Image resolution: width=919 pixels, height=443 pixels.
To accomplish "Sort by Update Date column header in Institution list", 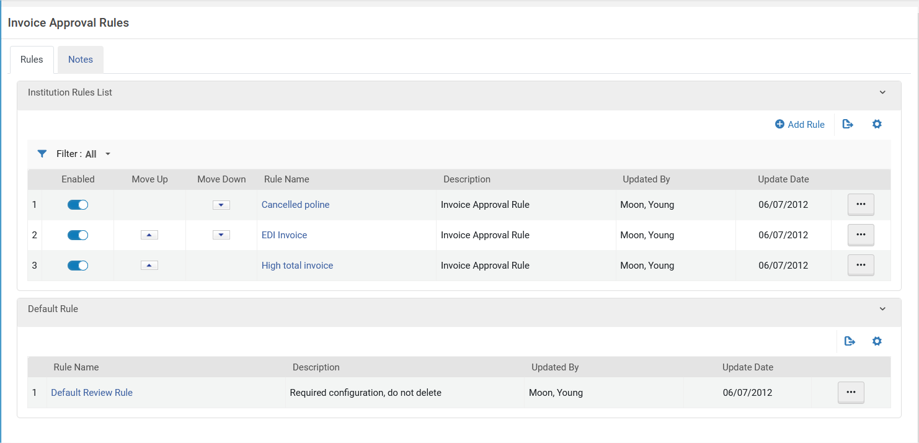I will [783, 179].
